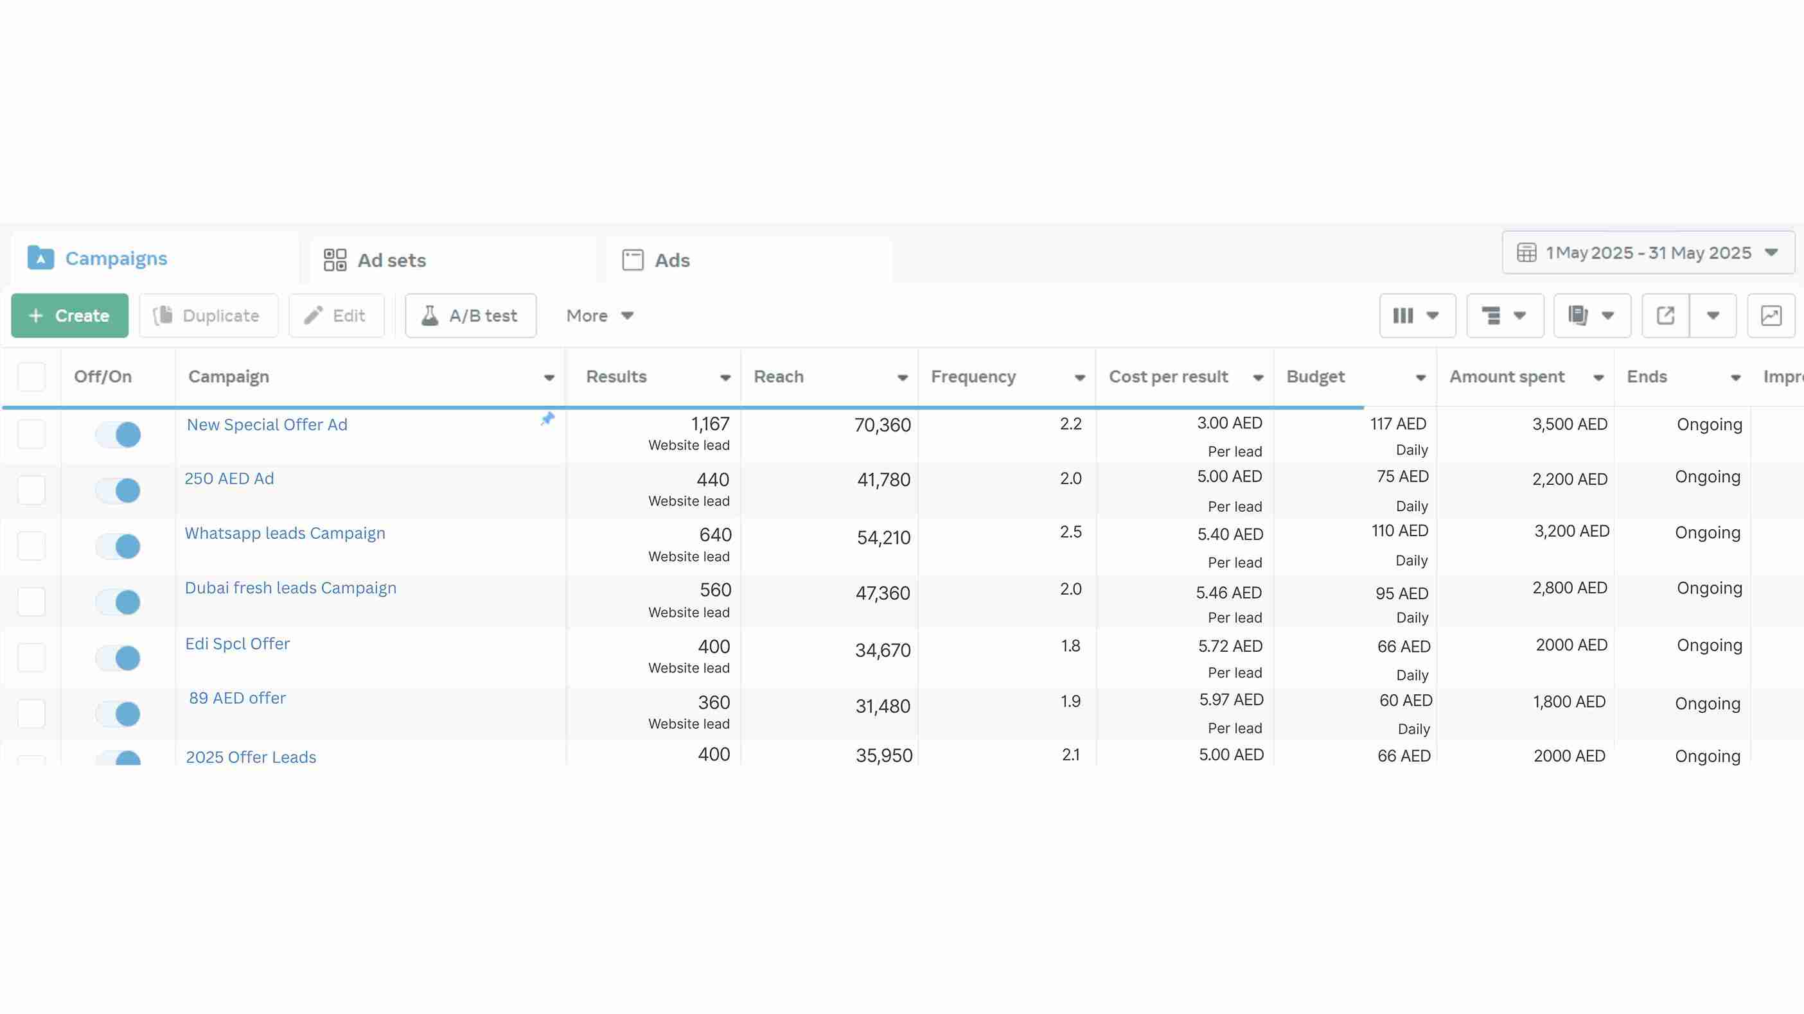Open the Reach column dropdown arrow
1804x1014 pixels.
(x=903, y=378)
